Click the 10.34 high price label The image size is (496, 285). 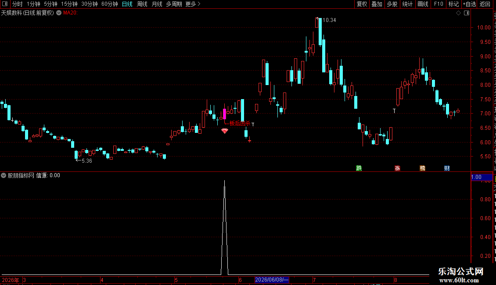tap(329, 20)
